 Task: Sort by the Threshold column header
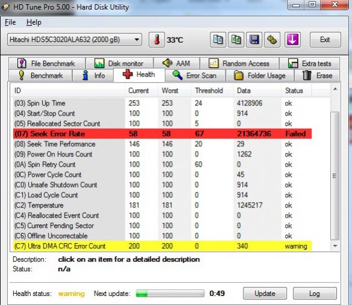212,90
